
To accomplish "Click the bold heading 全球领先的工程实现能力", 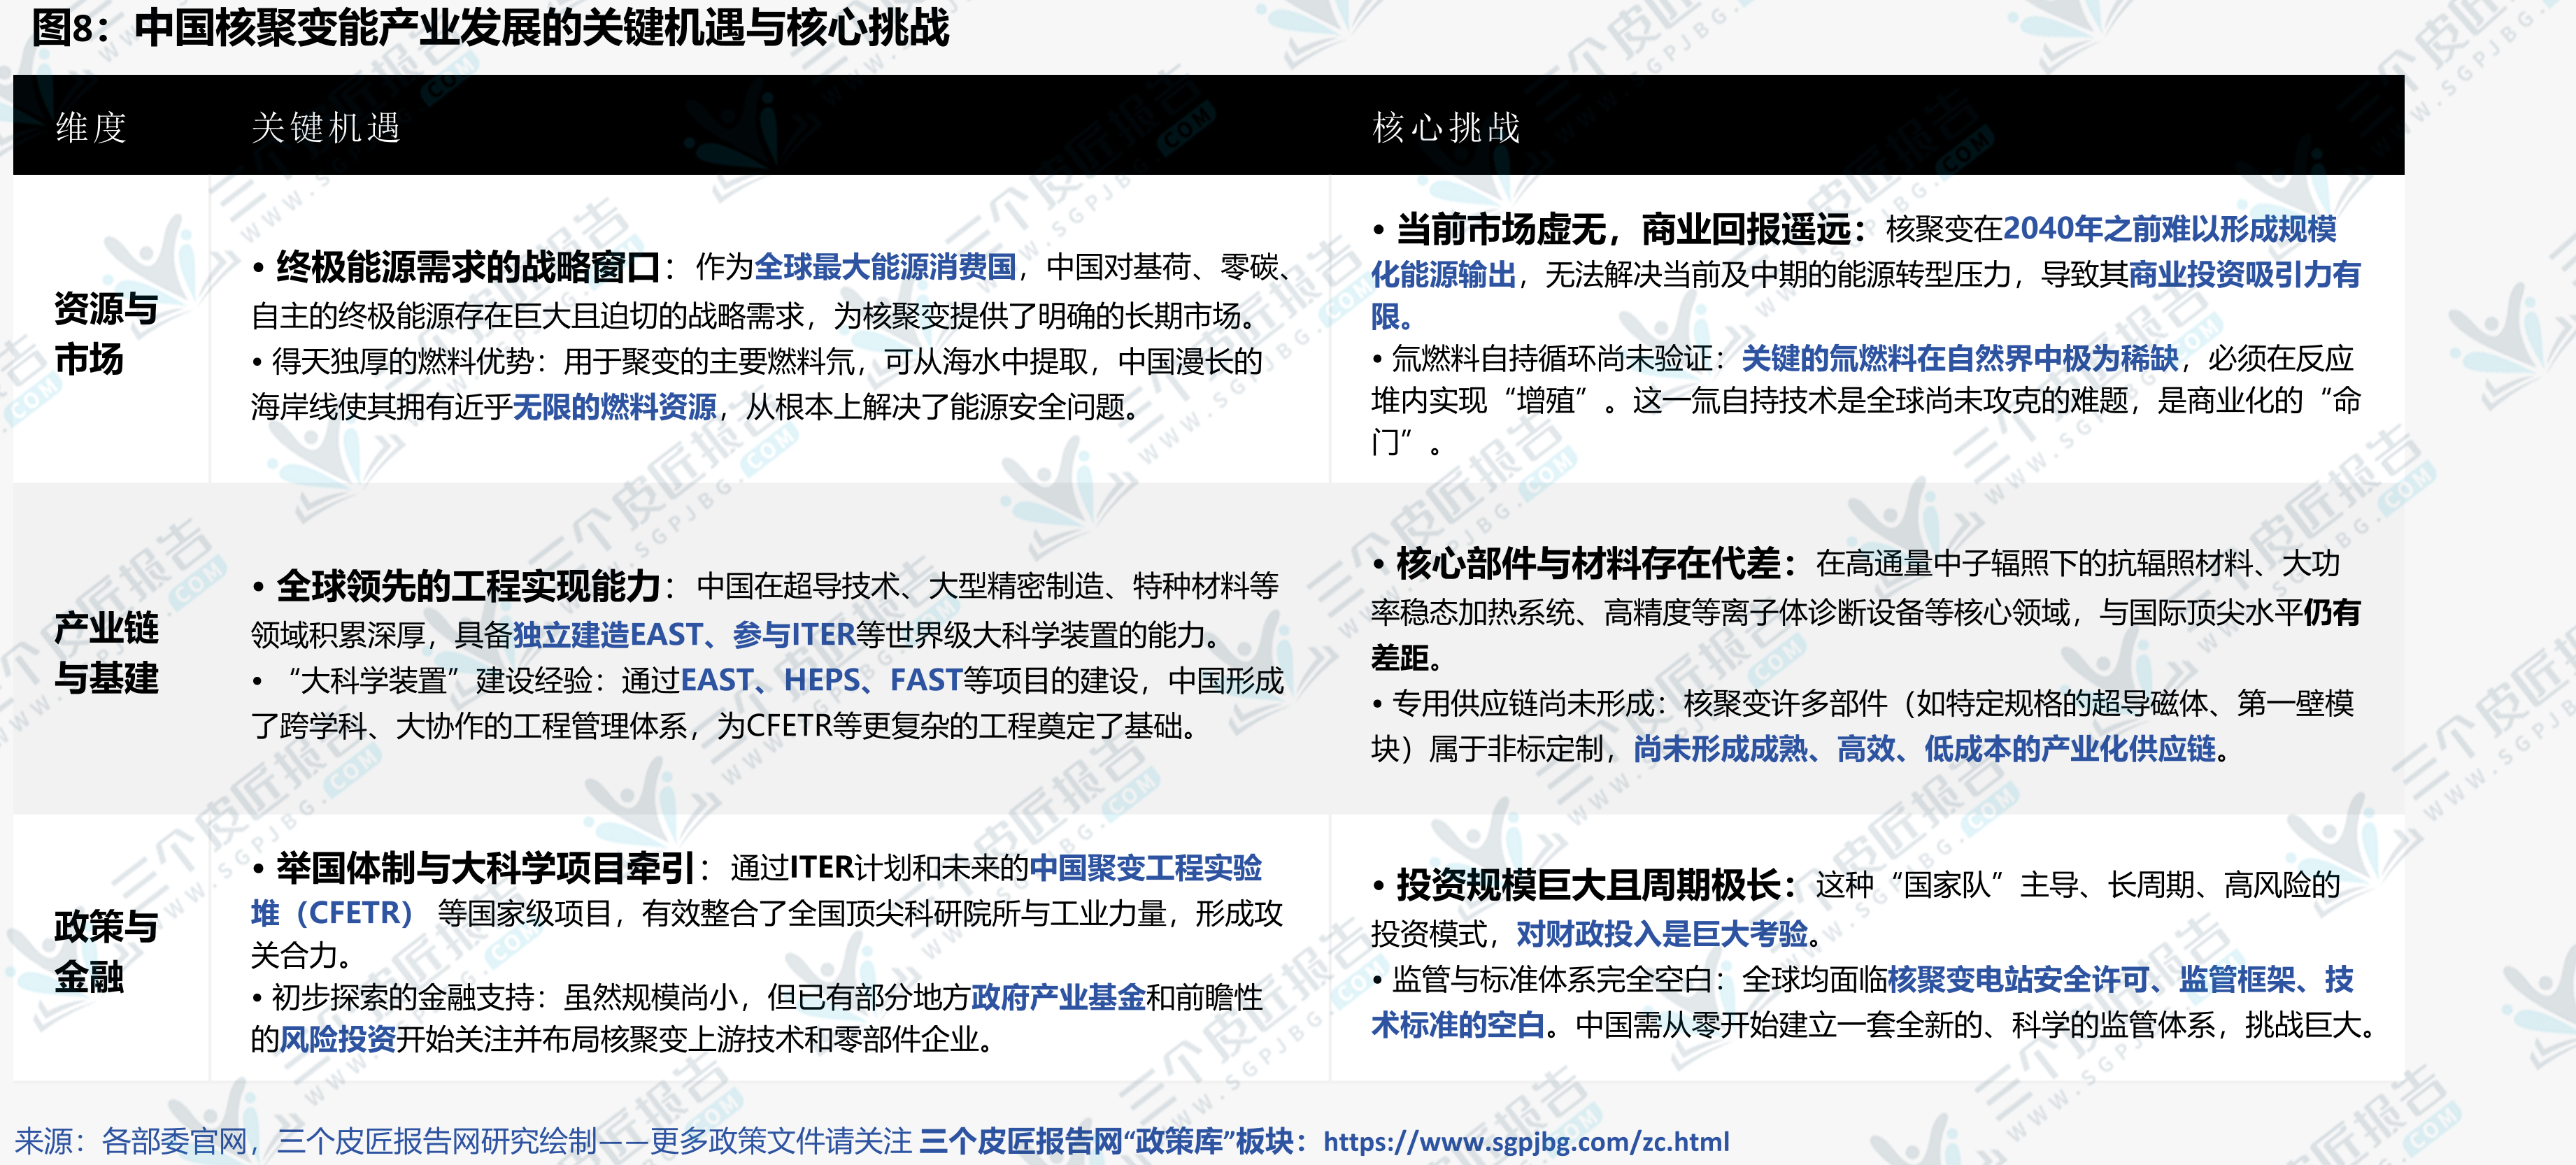I will pyautogui.click(x=468, y=587).
